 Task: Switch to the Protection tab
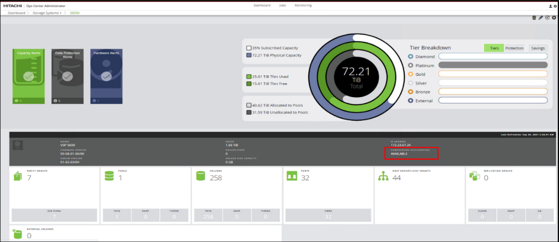click(514, 48)
